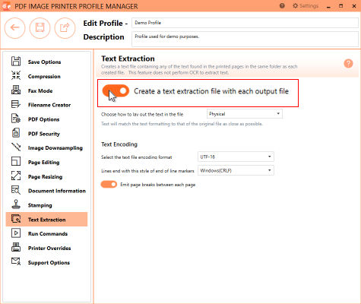The image size is (361, 304).
Task: Click the Page Editing icon
Action: click(16, 162)
